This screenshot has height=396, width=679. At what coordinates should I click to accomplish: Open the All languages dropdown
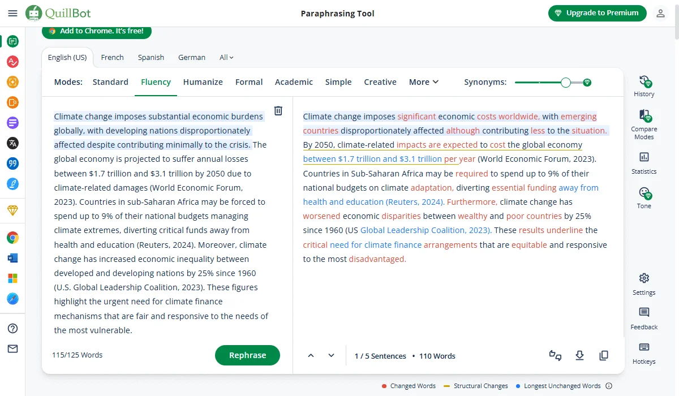click(x=226, y=57)
